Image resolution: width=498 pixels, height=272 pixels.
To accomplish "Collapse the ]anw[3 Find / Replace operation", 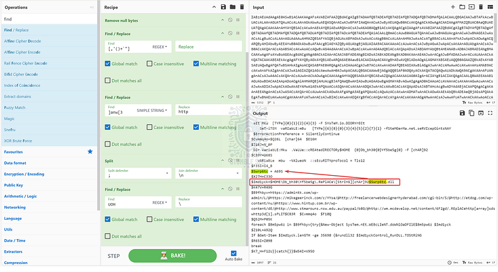I will [222, 97].
